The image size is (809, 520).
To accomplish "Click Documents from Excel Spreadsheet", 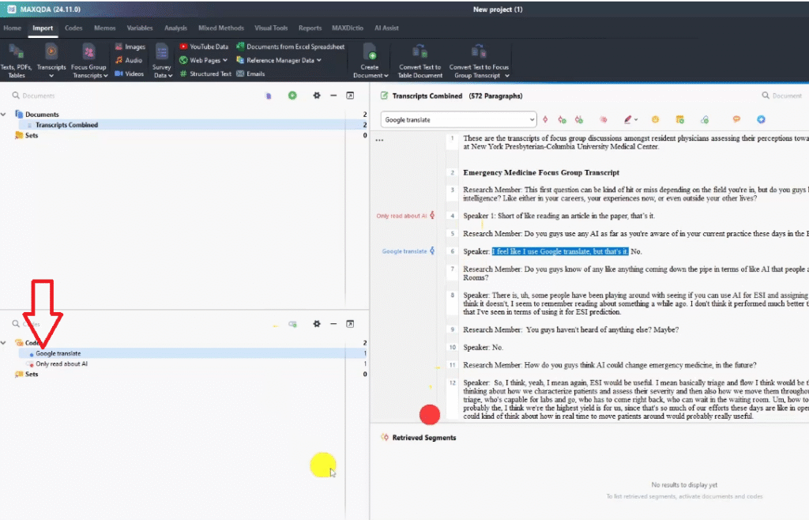I will tap(290, 47).
